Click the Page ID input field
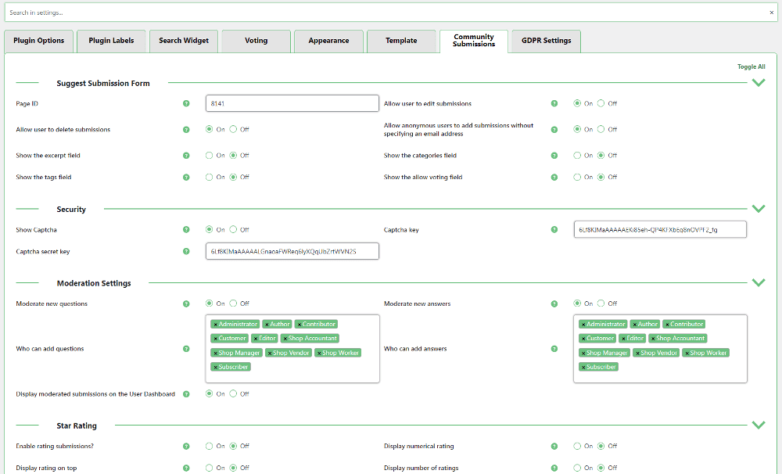This screenshot has height=474, width=782. coord(292,103)
